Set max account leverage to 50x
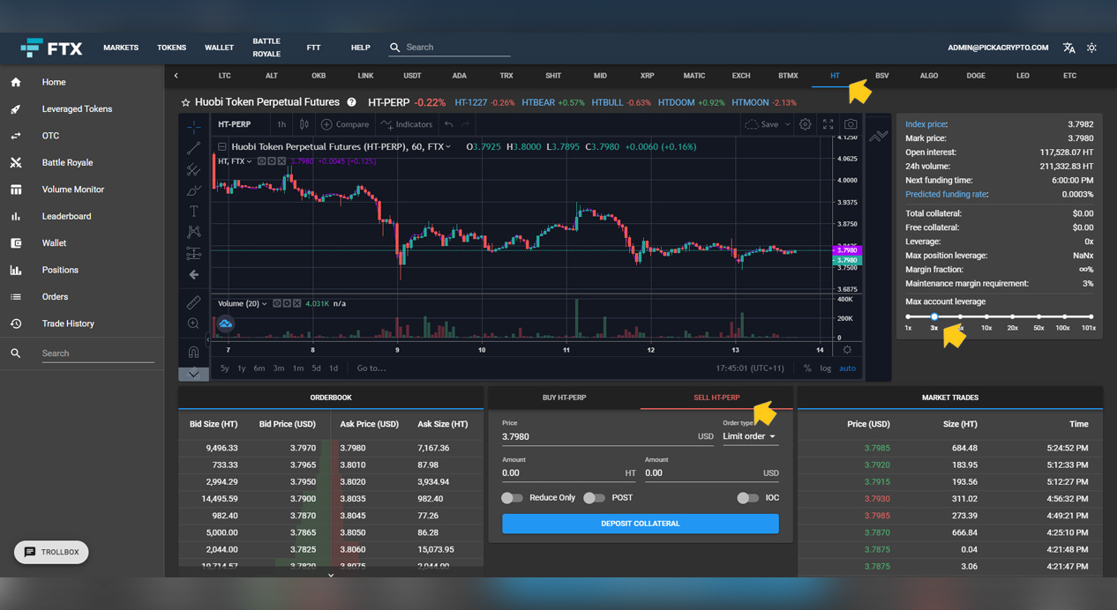Viewport: 1117px width, 610px height. click(1038, 316)
